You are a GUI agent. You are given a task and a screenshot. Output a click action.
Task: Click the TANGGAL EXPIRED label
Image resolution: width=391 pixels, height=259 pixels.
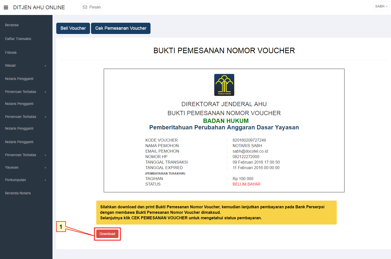[164, 168]
